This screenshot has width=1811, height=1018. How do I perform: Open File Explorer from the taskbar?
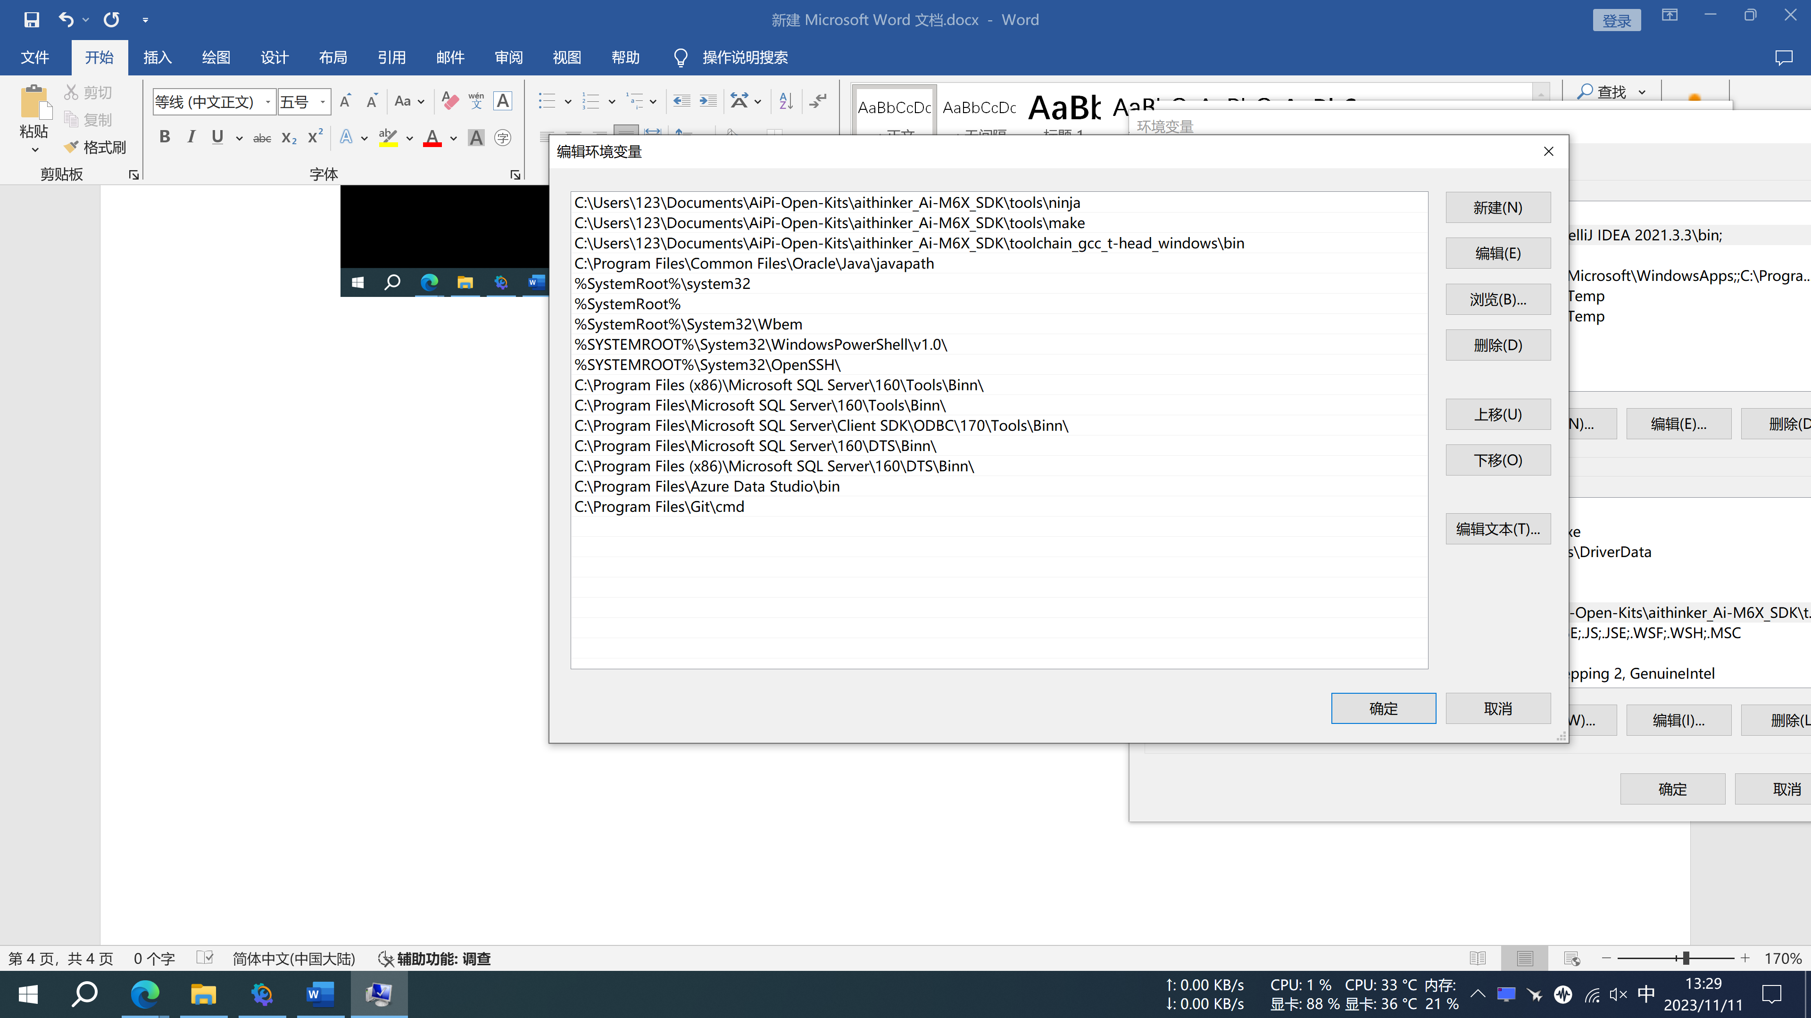pyautogui.click(x=204, y=994)
